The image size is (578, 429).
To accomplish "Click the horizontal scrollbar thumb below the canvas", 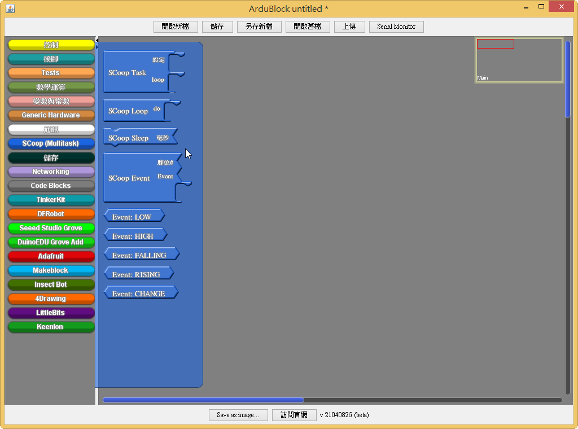I will (203, 400).
